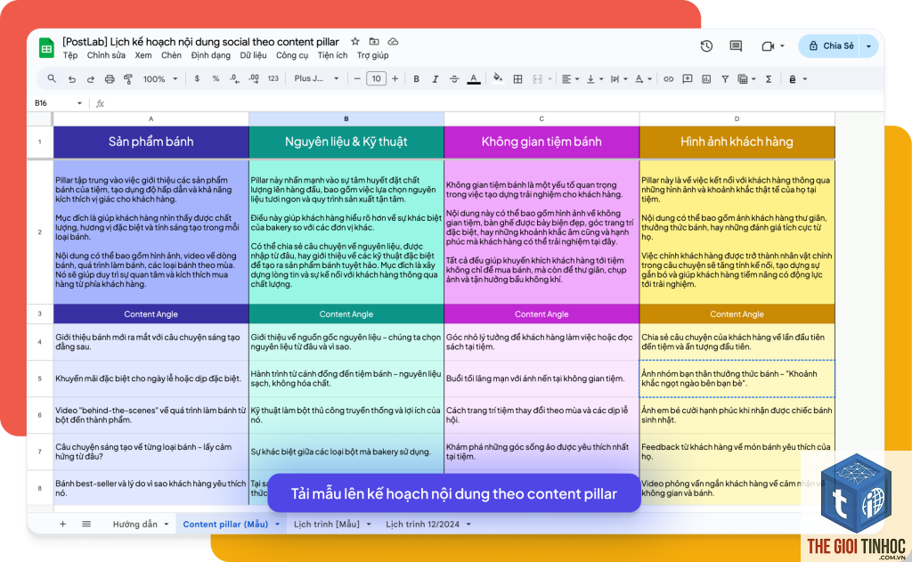Open the Trợ giúp menu
912x562 pixels.
[373, 55]
